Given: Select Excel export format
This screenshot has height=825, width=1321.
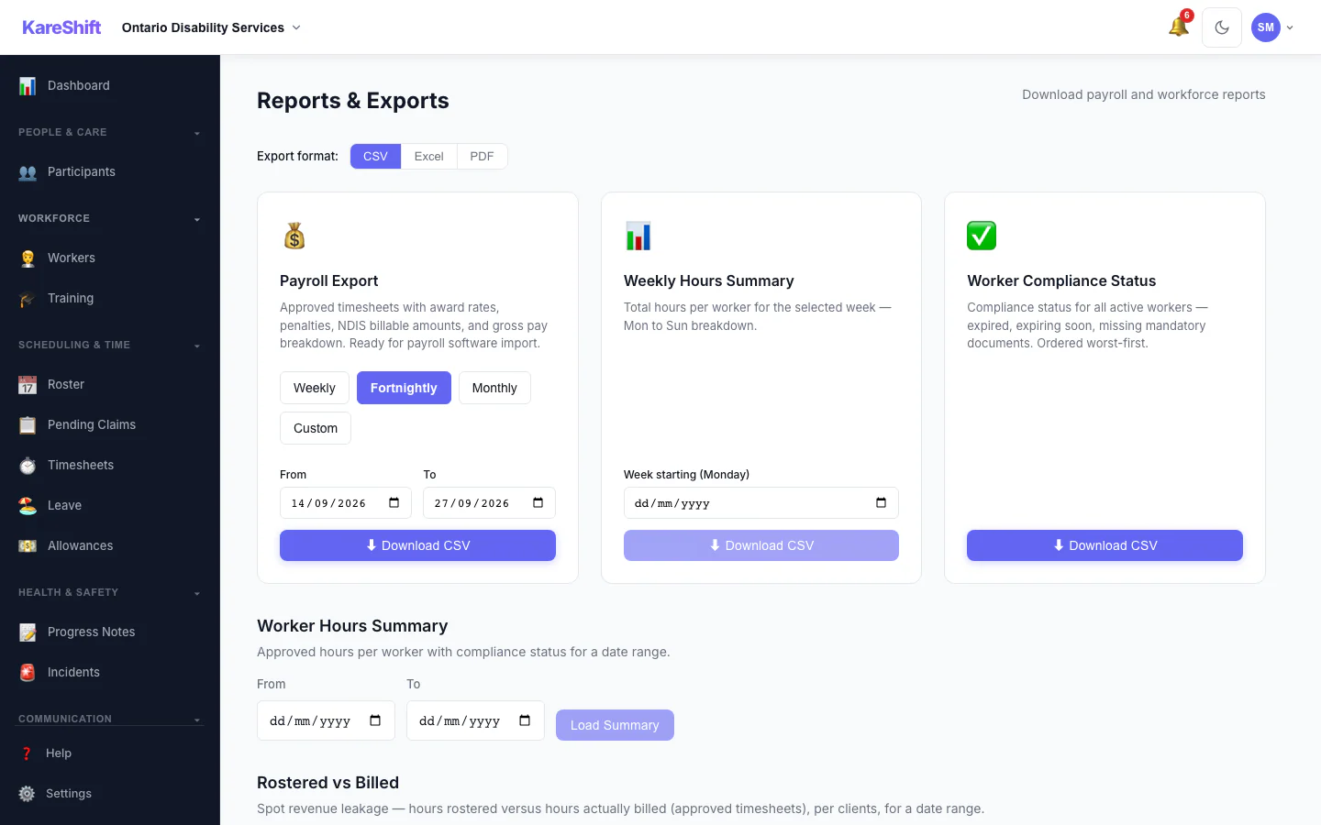Looking at the screenshot, I should [428, 156].
